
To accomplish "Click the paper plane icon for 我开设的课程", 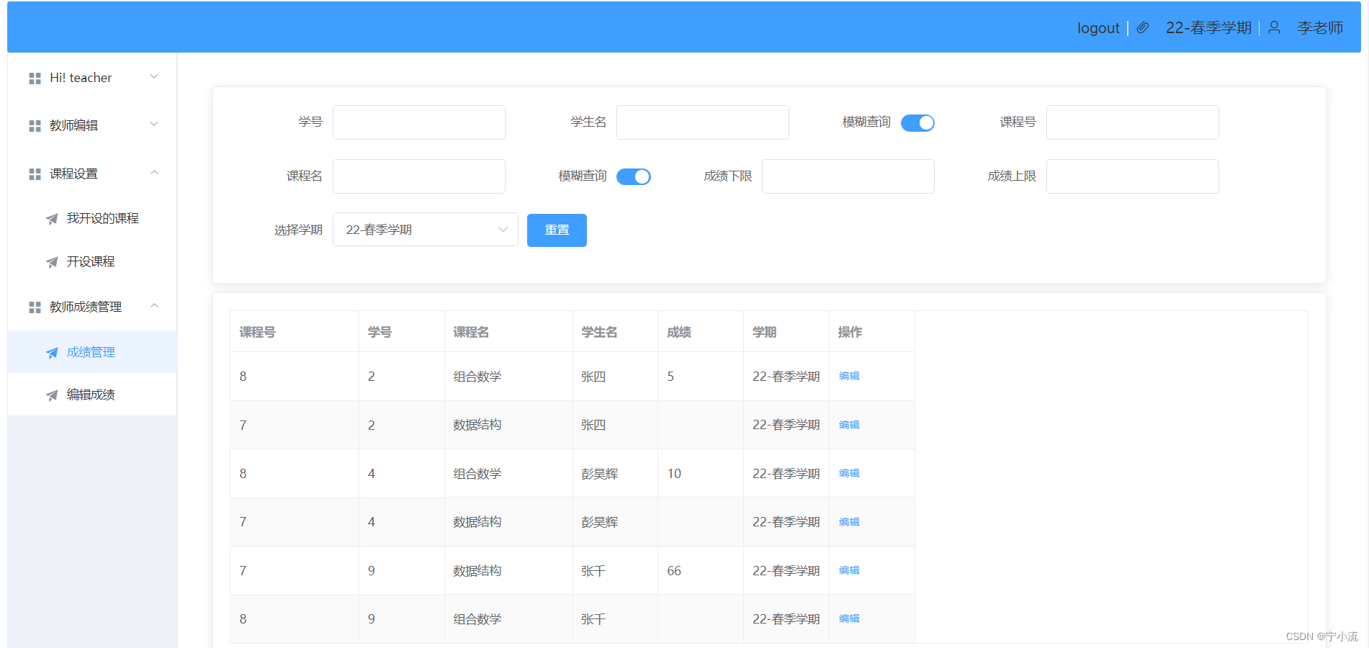I will click(x=52, y=219).
